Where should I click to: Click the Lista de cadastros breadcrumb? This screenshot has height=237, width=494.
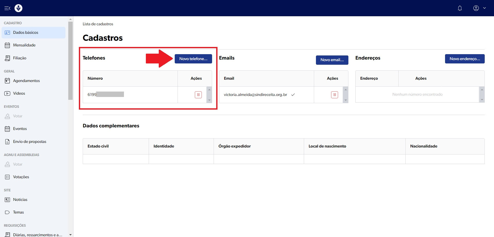pos(98,24)
